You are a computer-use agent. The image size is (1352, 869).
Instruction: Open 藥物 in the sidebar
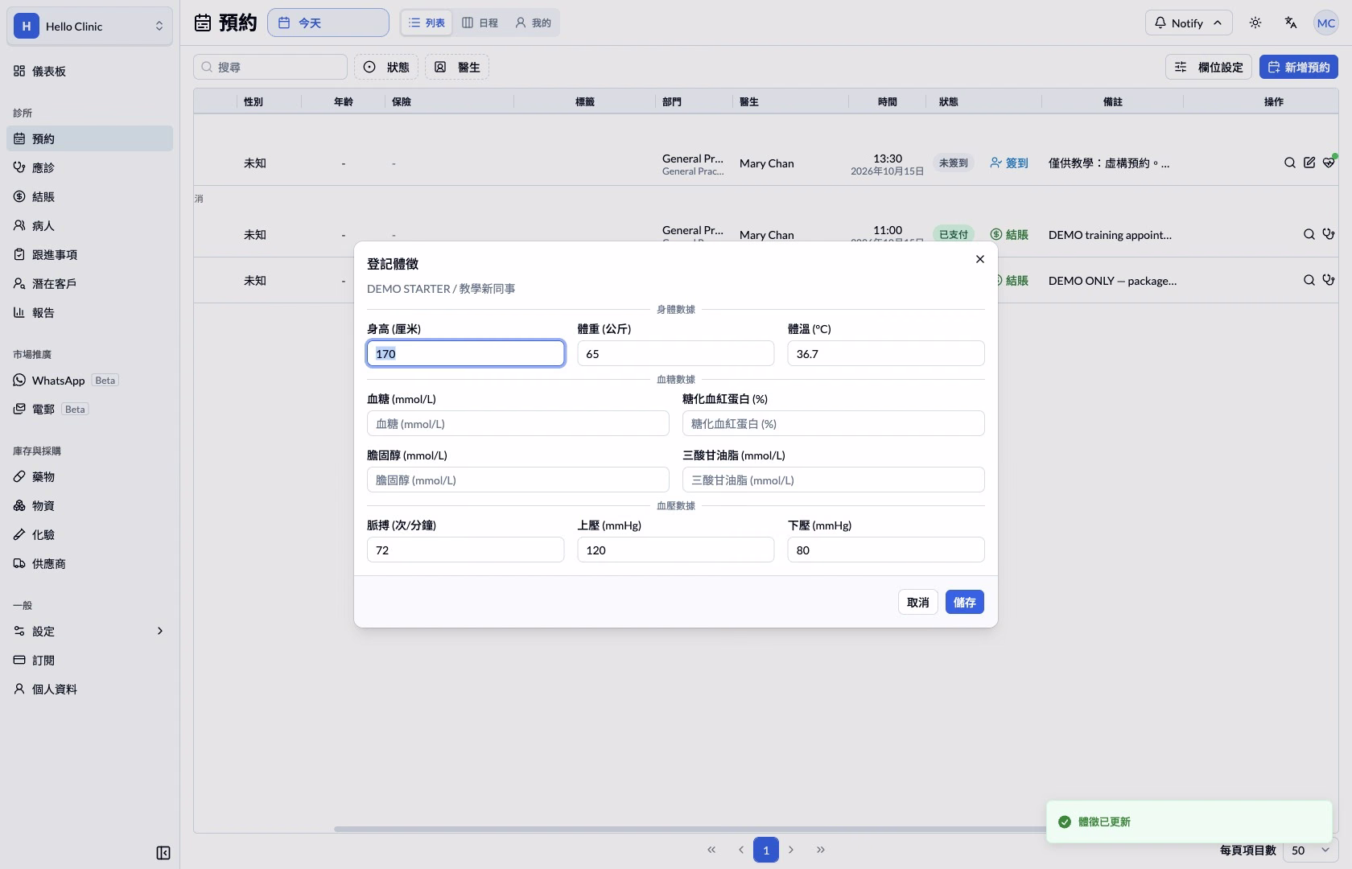(x=89, y=476)
